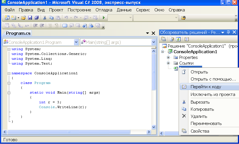Image resolution: width=239 pixels, height=144 pixels.
Task: Click the Cut scissors icon in main toolbar
Action: pyautogui.click(x=45, y=18)
